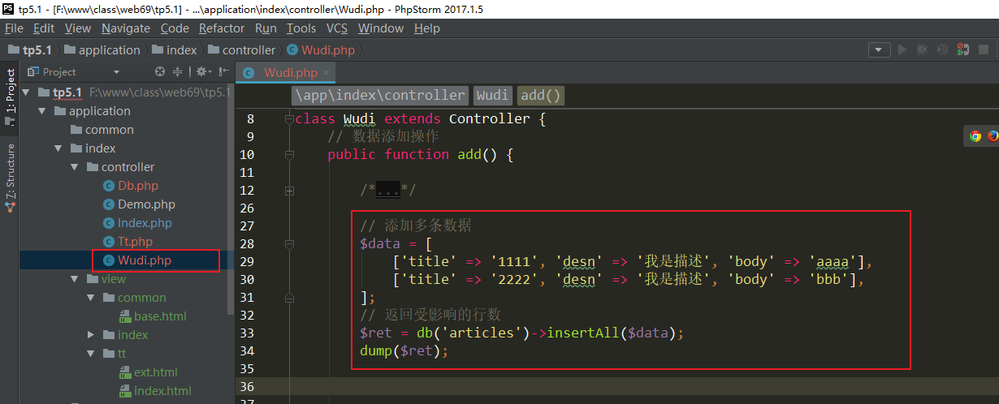The height and width of the screenshot is (404, 999).
Task: Click Wudi.php in navigation breadcrumb
Action: 322,49
